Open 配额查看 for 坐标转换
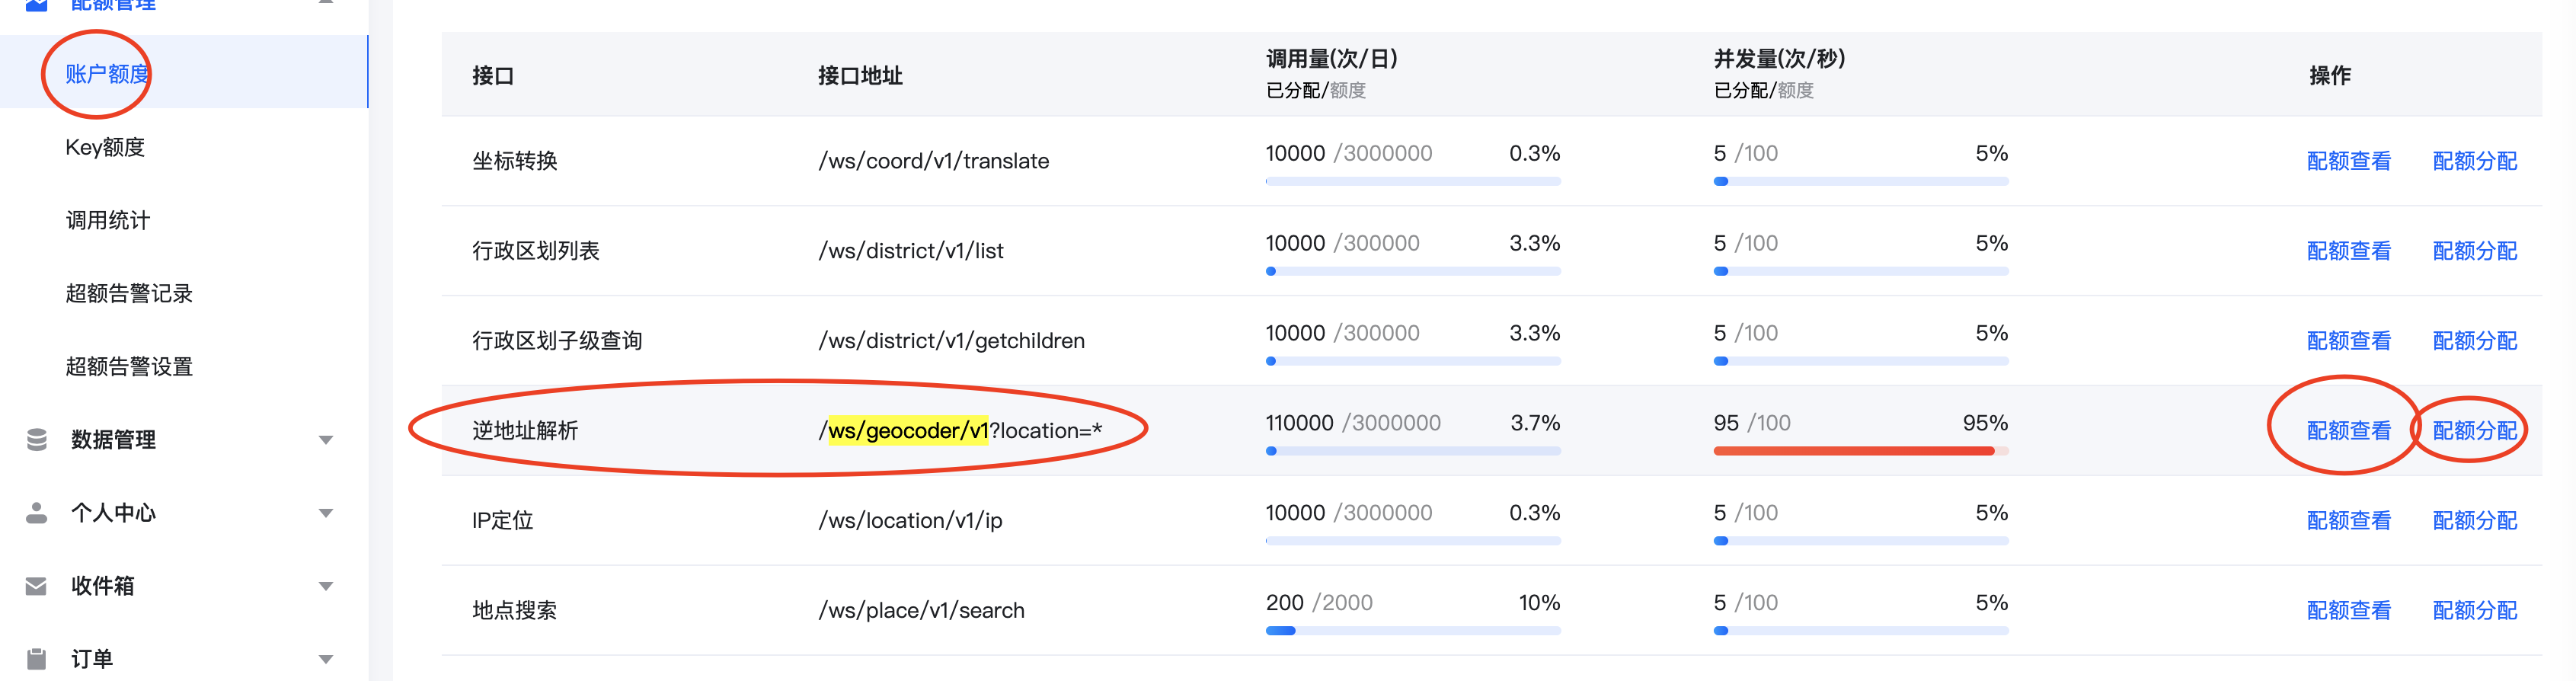The image size is (2576, 681). 2348,161
